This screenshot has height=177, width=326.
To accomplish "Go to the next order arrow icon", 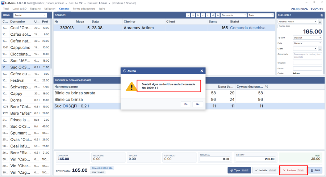I will [x=208, y=15].
